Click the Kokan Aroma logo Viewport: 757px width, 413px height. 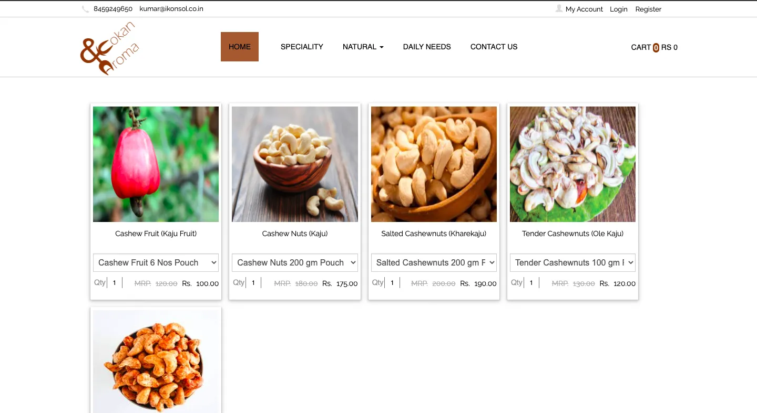click(110, 48)
